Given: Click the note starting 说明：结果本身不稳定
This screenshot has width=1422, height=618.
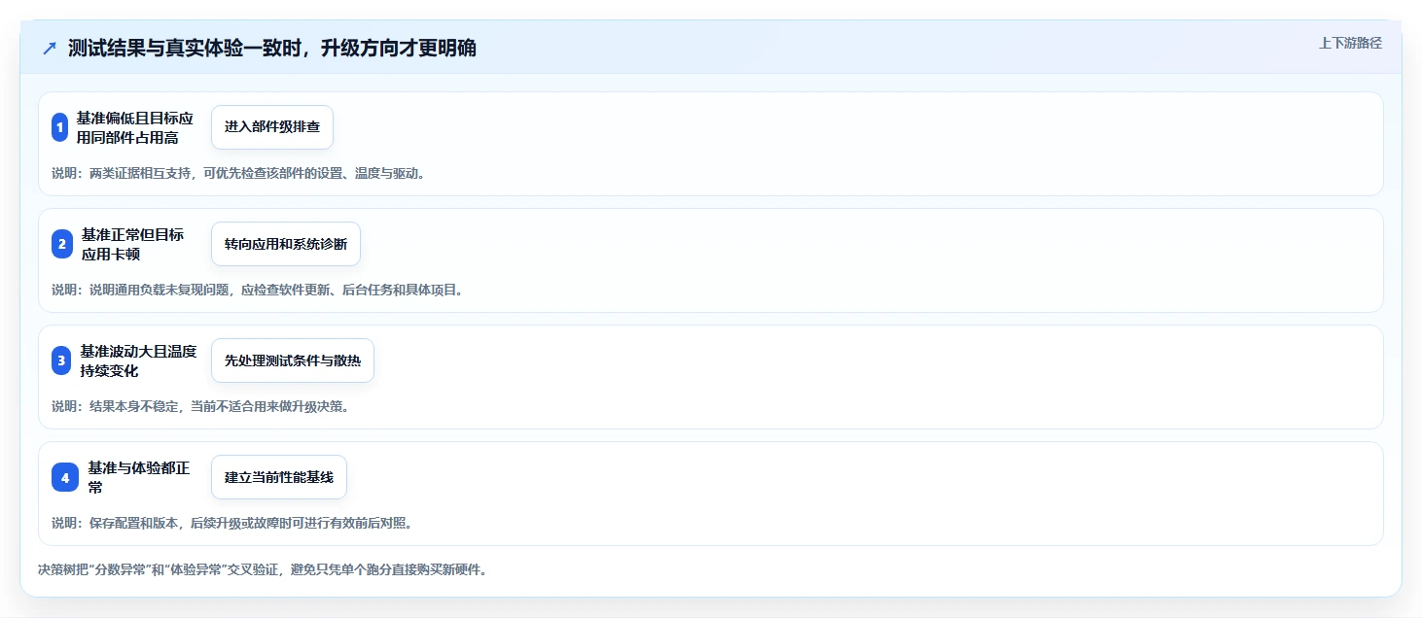Looking at the screenshot, I should click(200, 406).
